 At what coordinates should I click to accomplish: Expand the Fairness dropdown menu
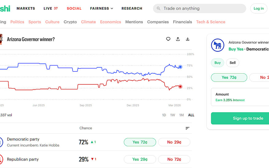click(x=101, y=9)
